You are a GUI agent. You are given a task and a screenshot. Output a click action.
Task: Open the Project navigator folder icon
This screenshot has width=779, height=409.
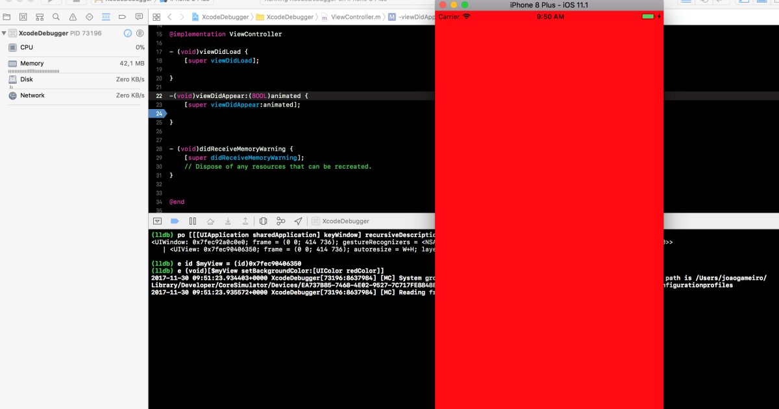tap(7, 16)
